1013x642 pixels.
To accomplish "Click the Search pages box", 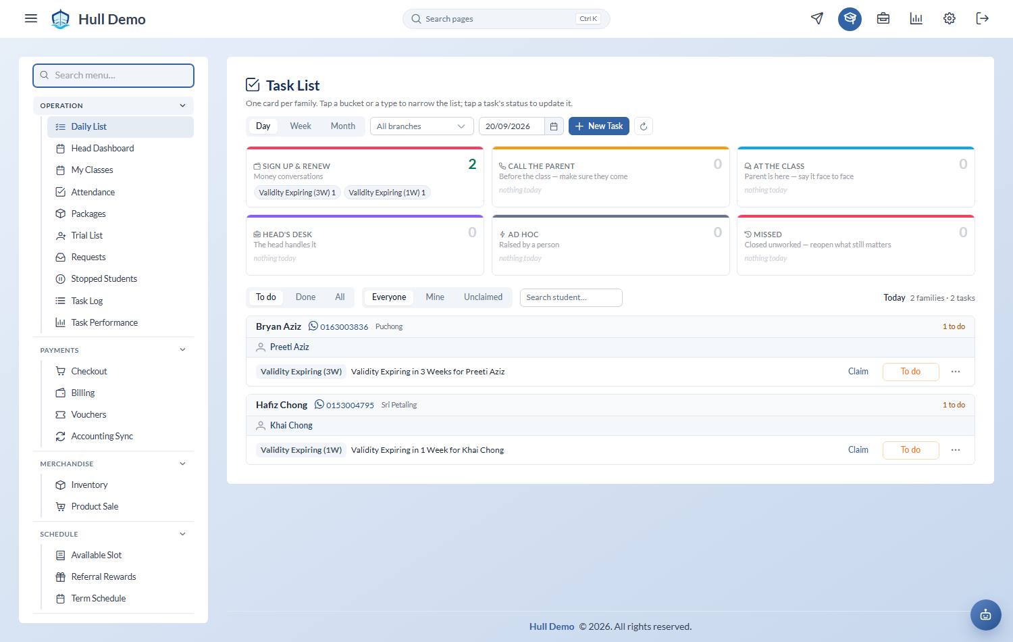I will coord(506,19).
